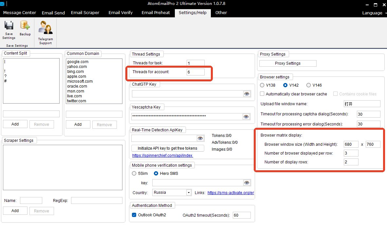Click the Upload file window name field
The image size is (387, 233).
pyautogui.click(x=362, y=104)
